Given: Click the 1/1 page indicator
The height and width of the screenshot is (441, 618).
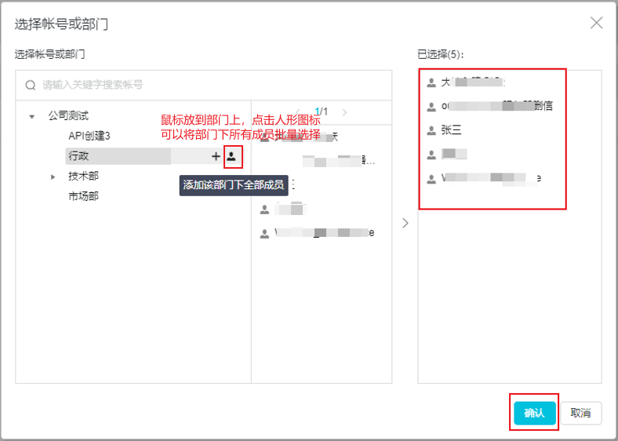Looking at the screenshot, I should pos(322,112).
